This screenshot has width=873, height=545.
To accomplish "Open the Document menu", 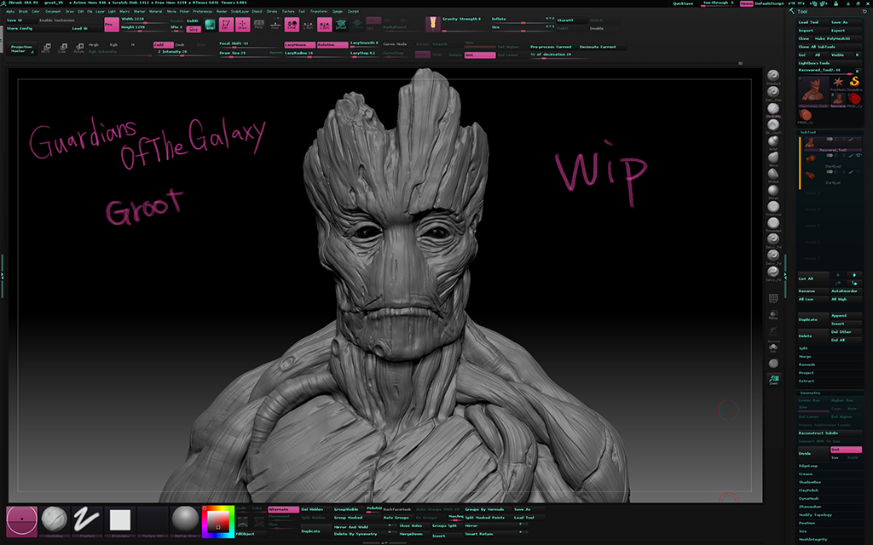I will tap(53, 11).
